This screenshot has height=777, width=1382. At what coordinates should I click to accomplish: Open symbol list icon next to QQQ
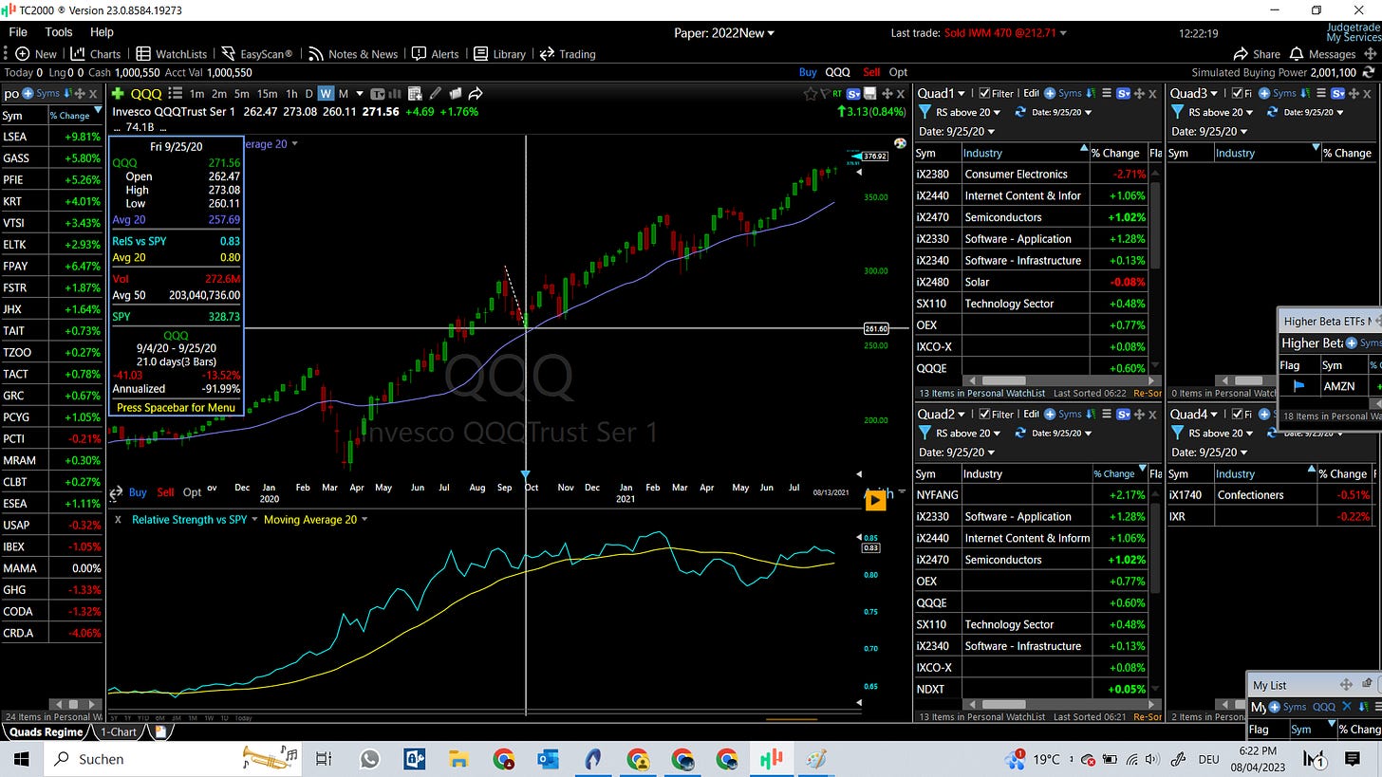click(175, 93)
